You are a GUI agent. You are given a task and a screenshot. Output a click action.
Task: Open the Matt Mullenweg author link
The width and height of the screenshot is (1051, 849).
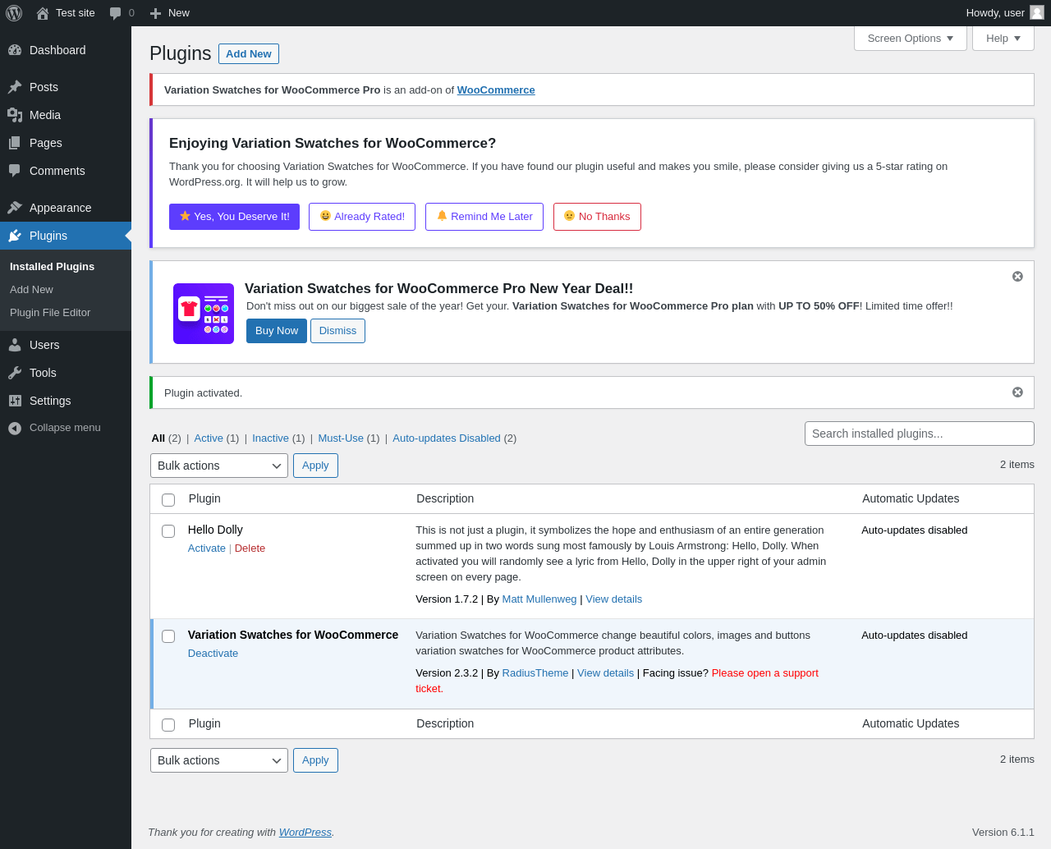539,599
